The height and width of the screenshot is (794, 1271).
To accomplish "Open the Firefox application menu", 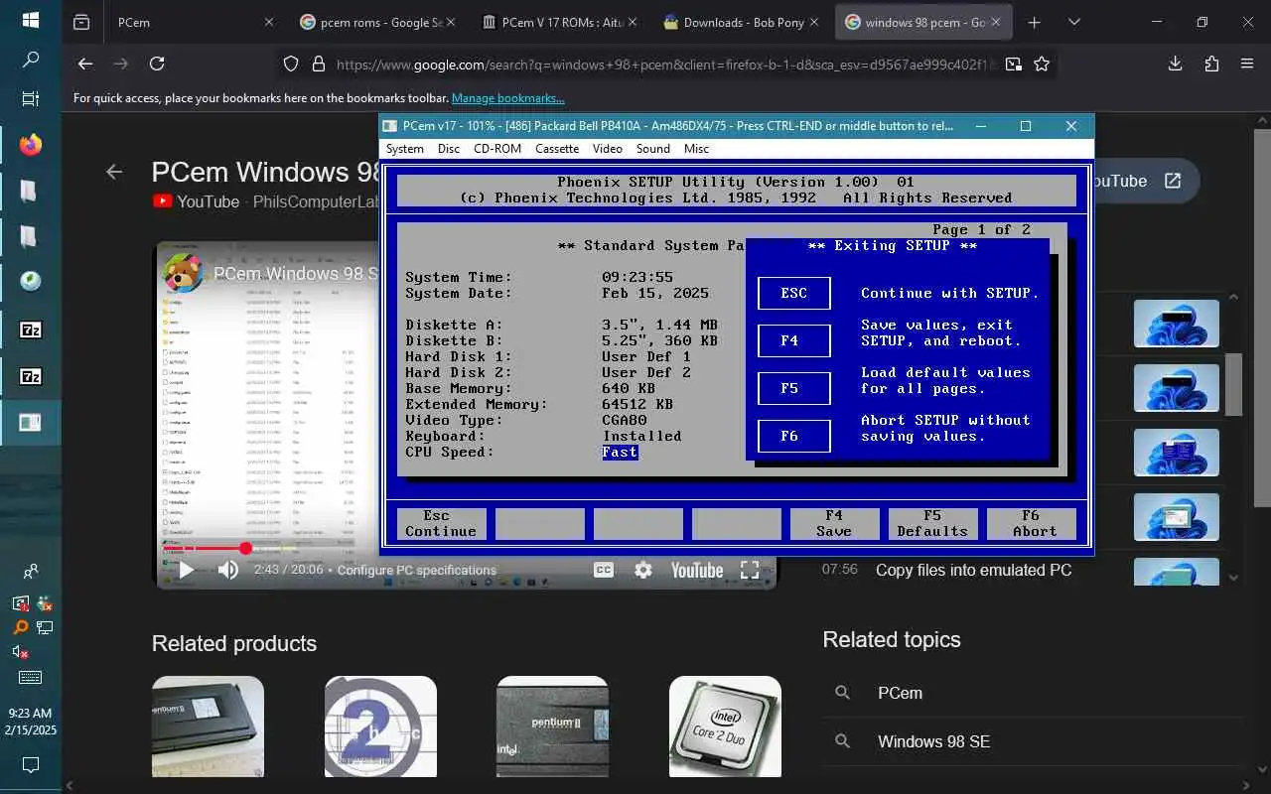I will pyautogui.click(x=1247, y=64).
